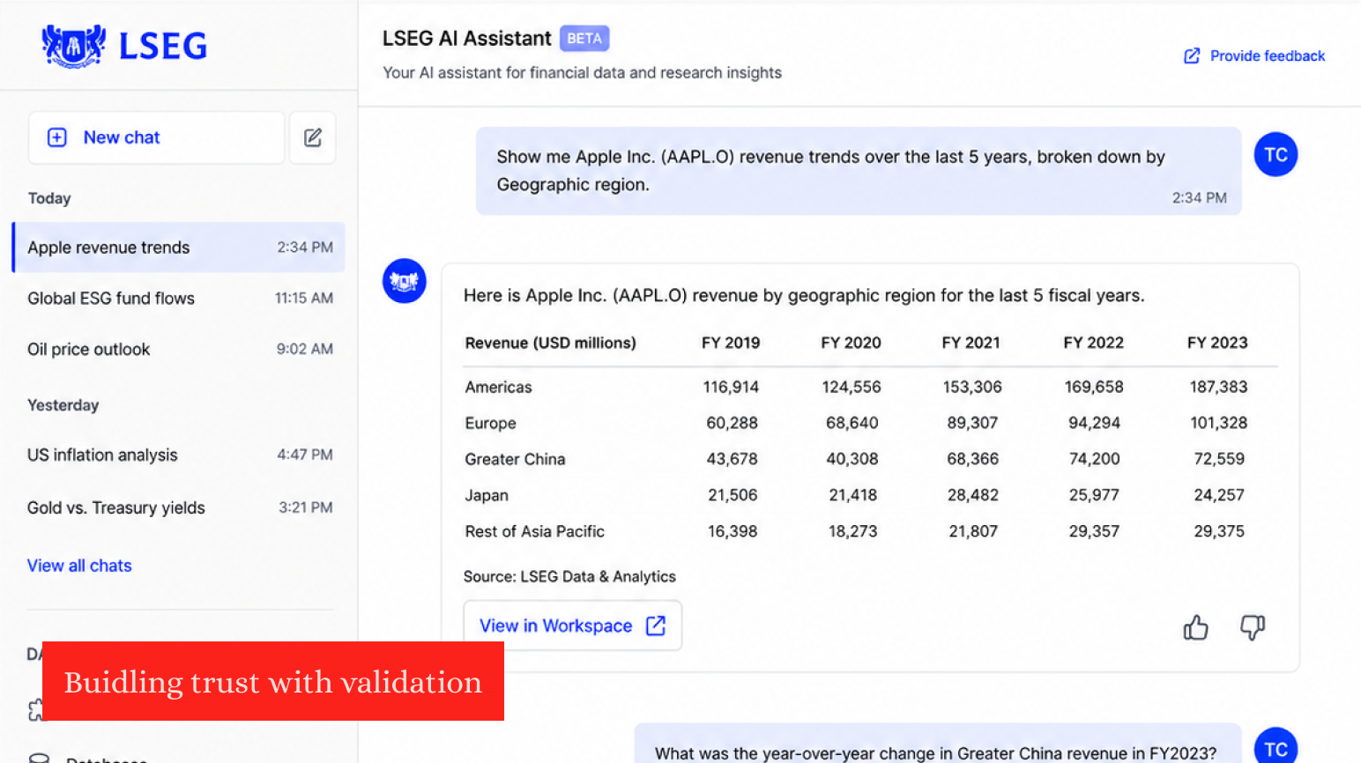Select the Japan row label
Image resolution: width=1361 pixels, height=763 pixels.
tap(487, 495)
